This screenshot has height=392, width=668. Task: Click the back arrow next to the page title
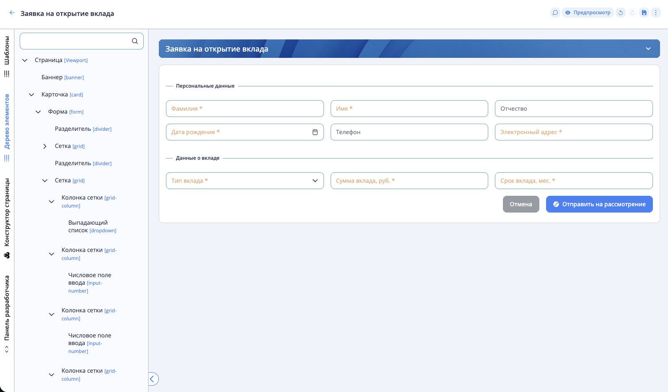[x=12, y=13]
